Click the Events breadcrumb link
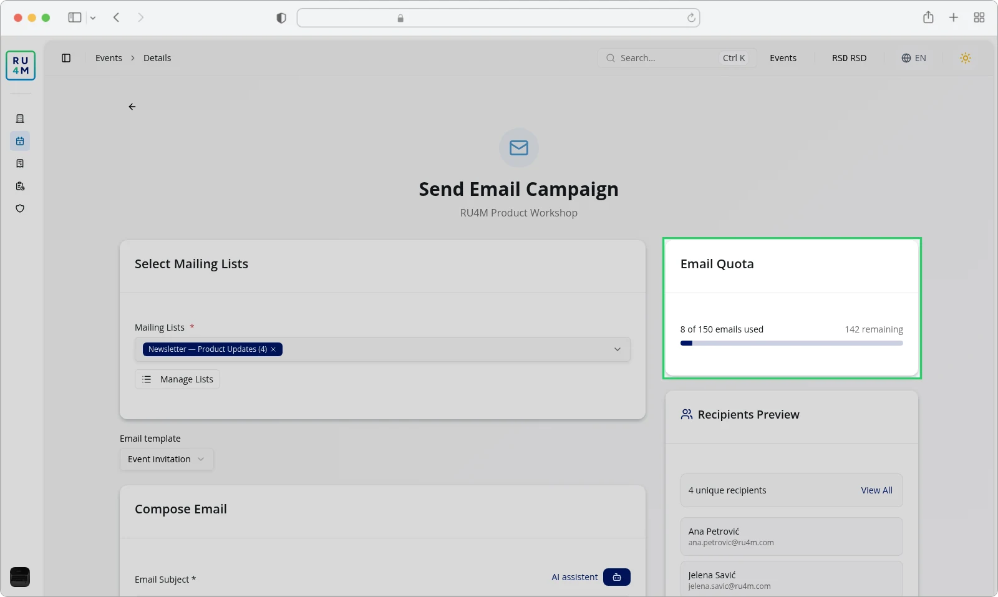Screen dimensions: 998x597 109,58
